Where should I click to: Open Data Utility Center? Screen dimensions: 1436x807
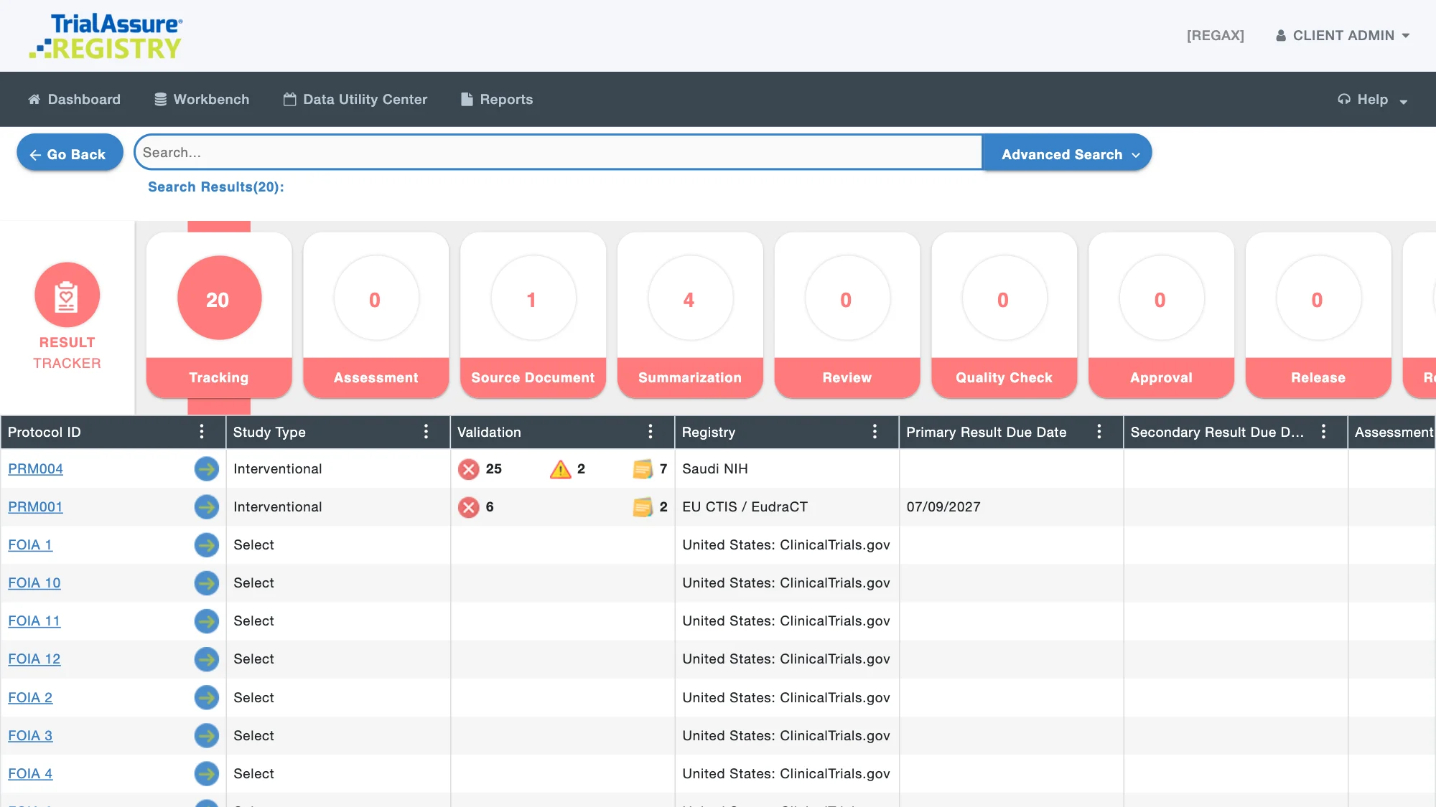[355, 100]
